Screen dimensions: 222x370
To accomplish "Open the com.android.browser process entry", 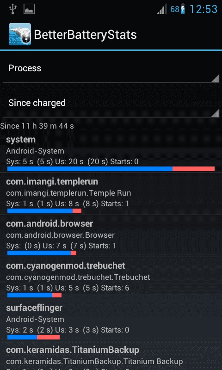I will click(x=111, y=236).
